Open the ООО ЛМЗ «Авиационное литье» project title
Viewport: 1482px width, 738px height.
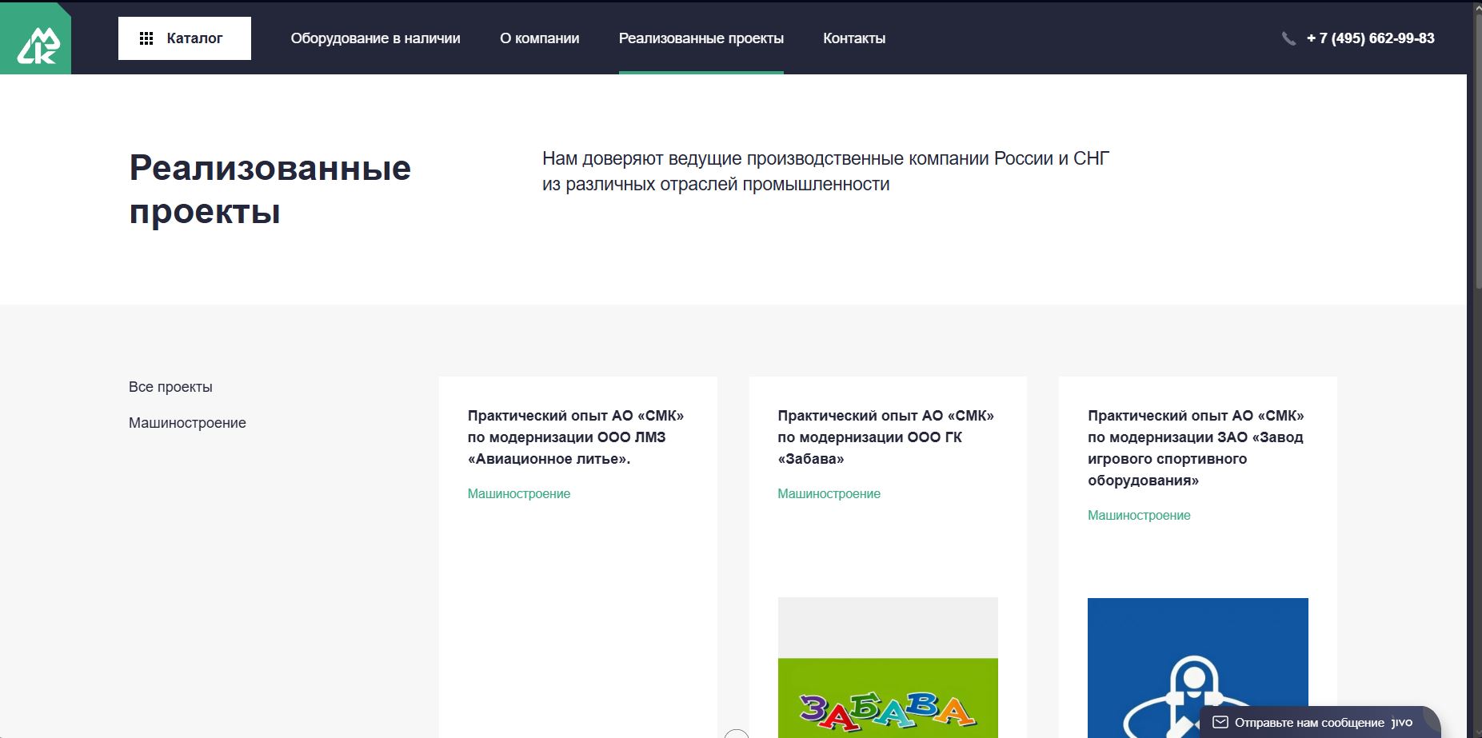576,437
